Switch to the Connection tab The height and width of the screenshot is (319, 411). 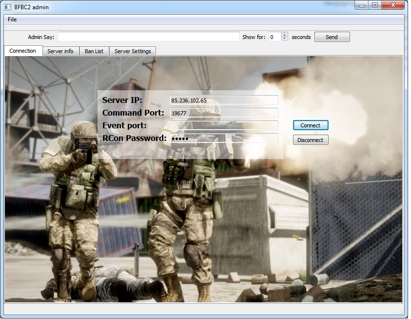tap(23, 51)
